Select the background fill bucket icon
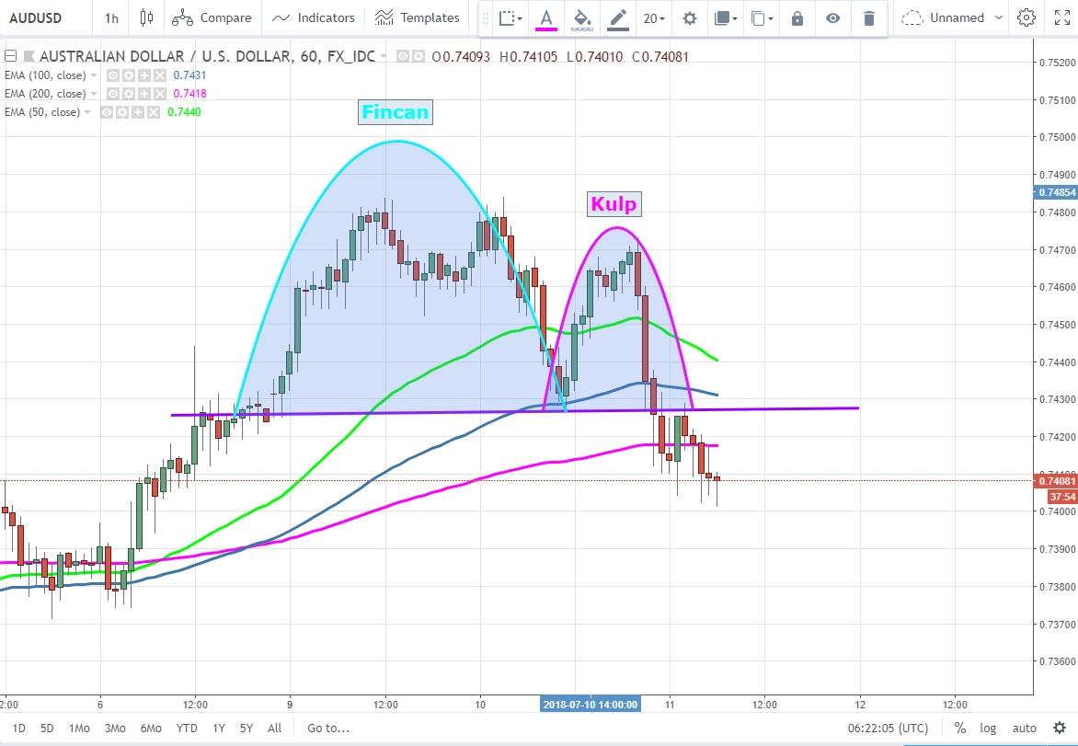Image resolution: width=1078 pixels, height=746 pixels. (x=580, y=17)
